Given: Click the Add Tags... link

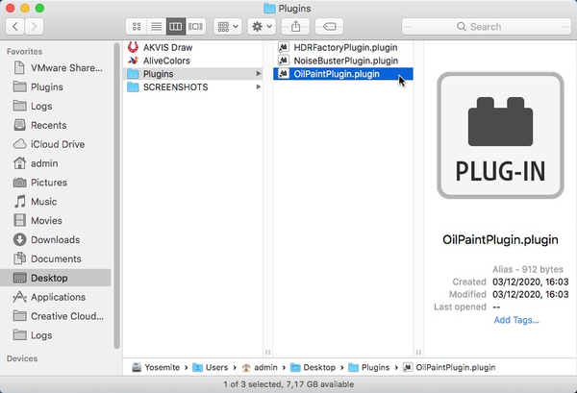Looking at the screenshot, I should point(516,320).
